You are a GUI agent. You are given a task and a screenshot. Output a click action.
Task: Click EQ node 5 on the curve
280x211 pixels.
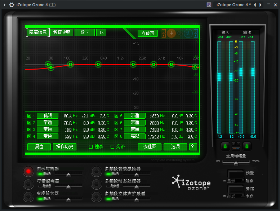133,64
